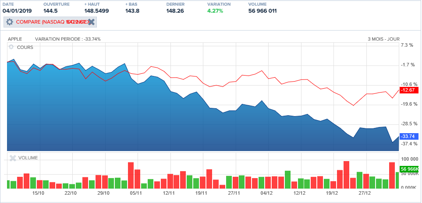Click the + BAS value 143.8
The width and height of the screenshot is (422, 203).
(132, 11)
